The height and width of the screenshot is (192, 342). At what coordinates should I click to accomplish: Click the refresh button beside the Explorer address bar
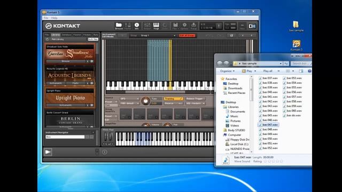[x=286, y=63]
